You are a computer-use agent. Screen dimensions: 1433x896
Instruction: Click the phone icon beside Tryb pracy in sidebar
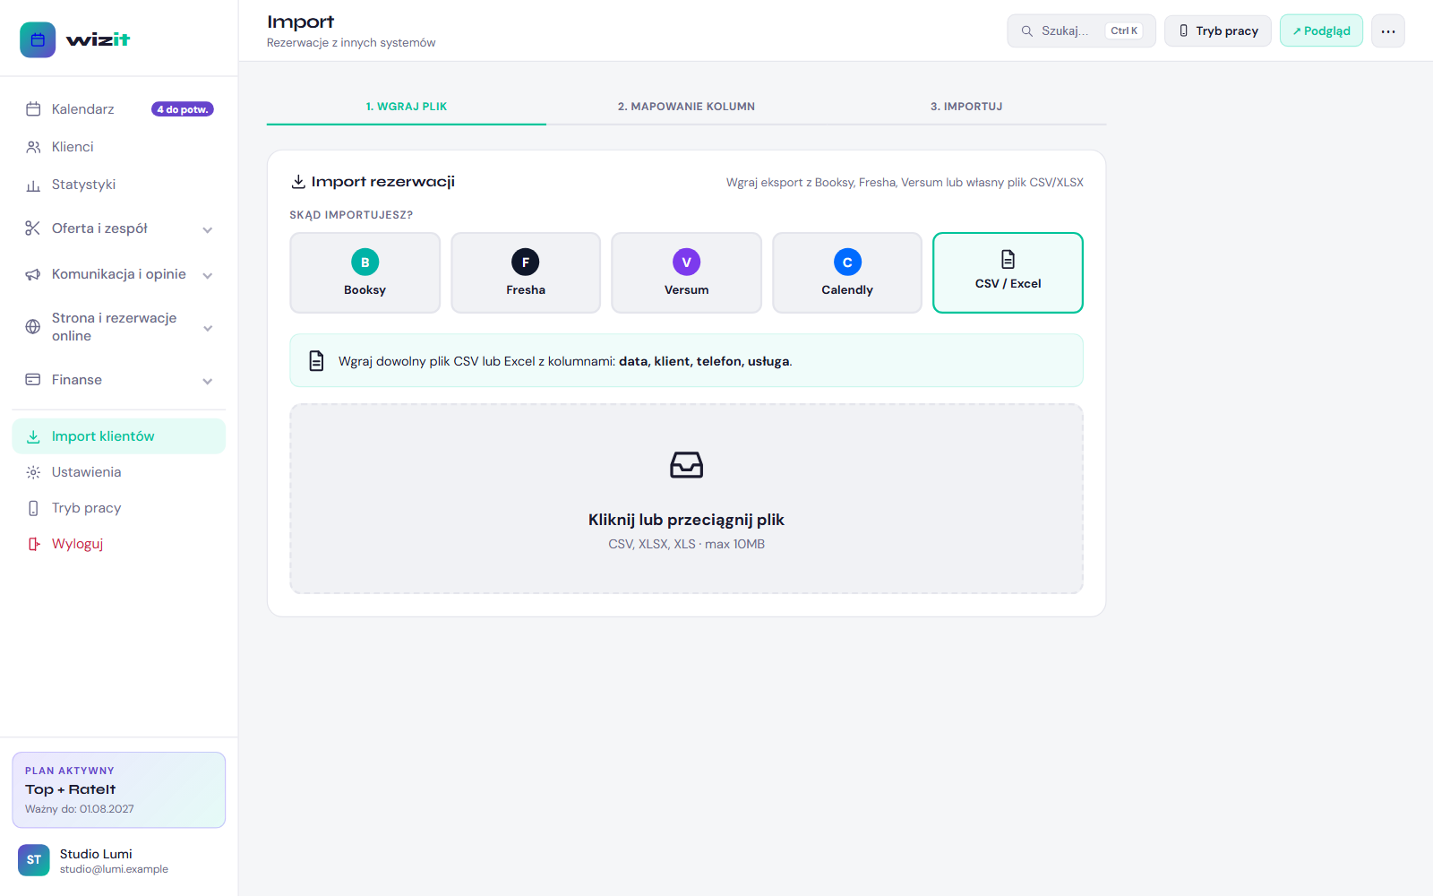[33, 508]
